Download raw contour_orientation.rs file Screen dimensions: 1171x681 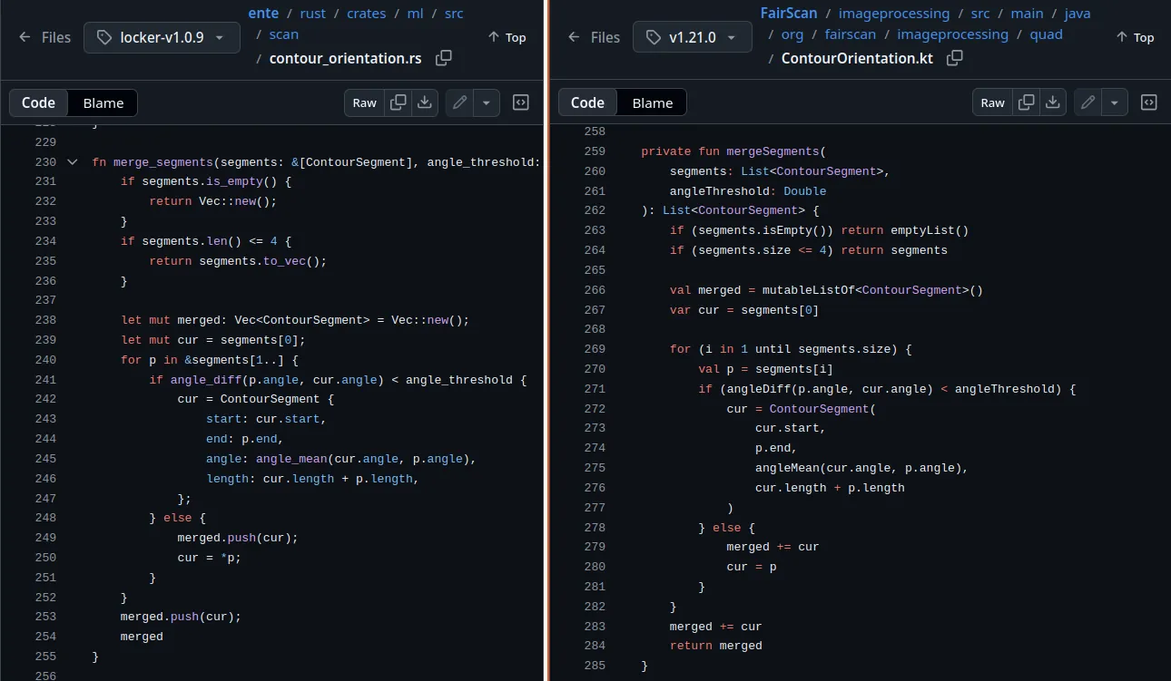pyautogui.click(x=424, y=102)
